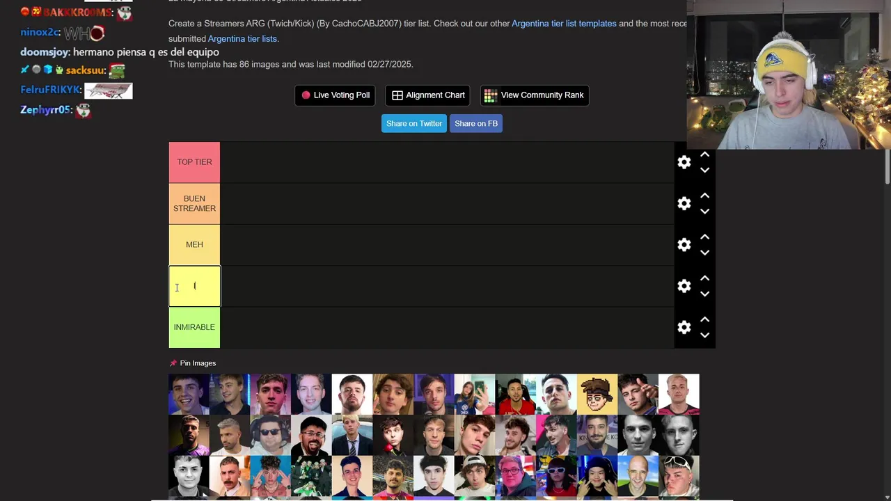Select the woman's mirror selfie thumbnail
This screenshot has height=501, width=891.
click(475, 394)
